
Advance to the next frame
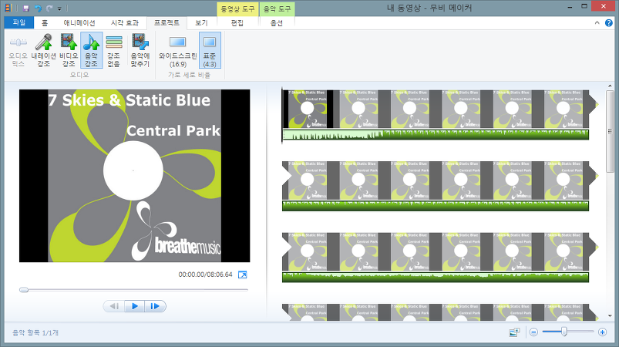(155, 306)
